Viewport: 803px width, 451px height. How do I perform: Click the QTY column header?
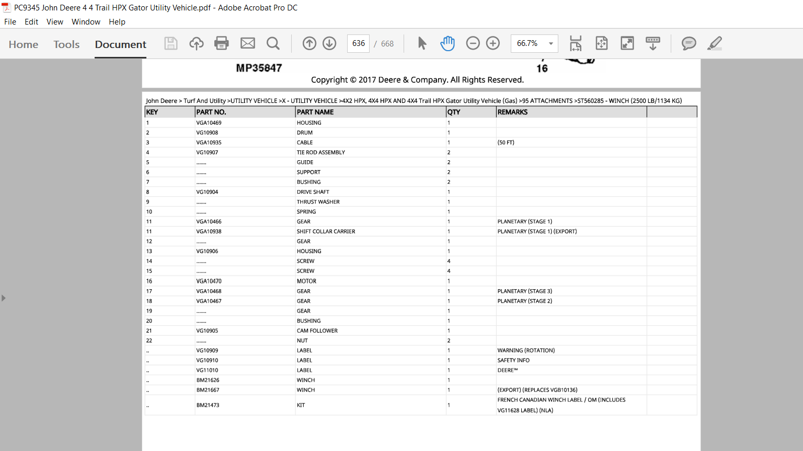tap(454, 112)
